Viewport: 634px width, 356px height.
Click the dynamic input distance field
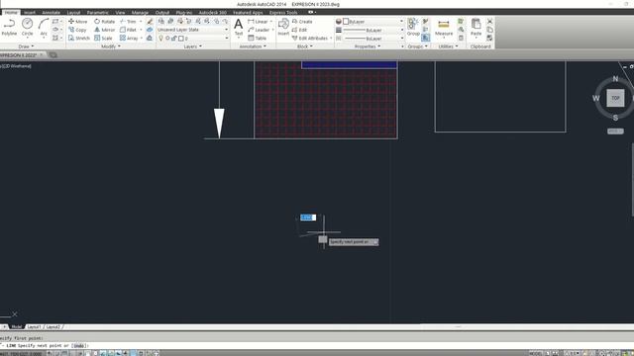[308, 218]
